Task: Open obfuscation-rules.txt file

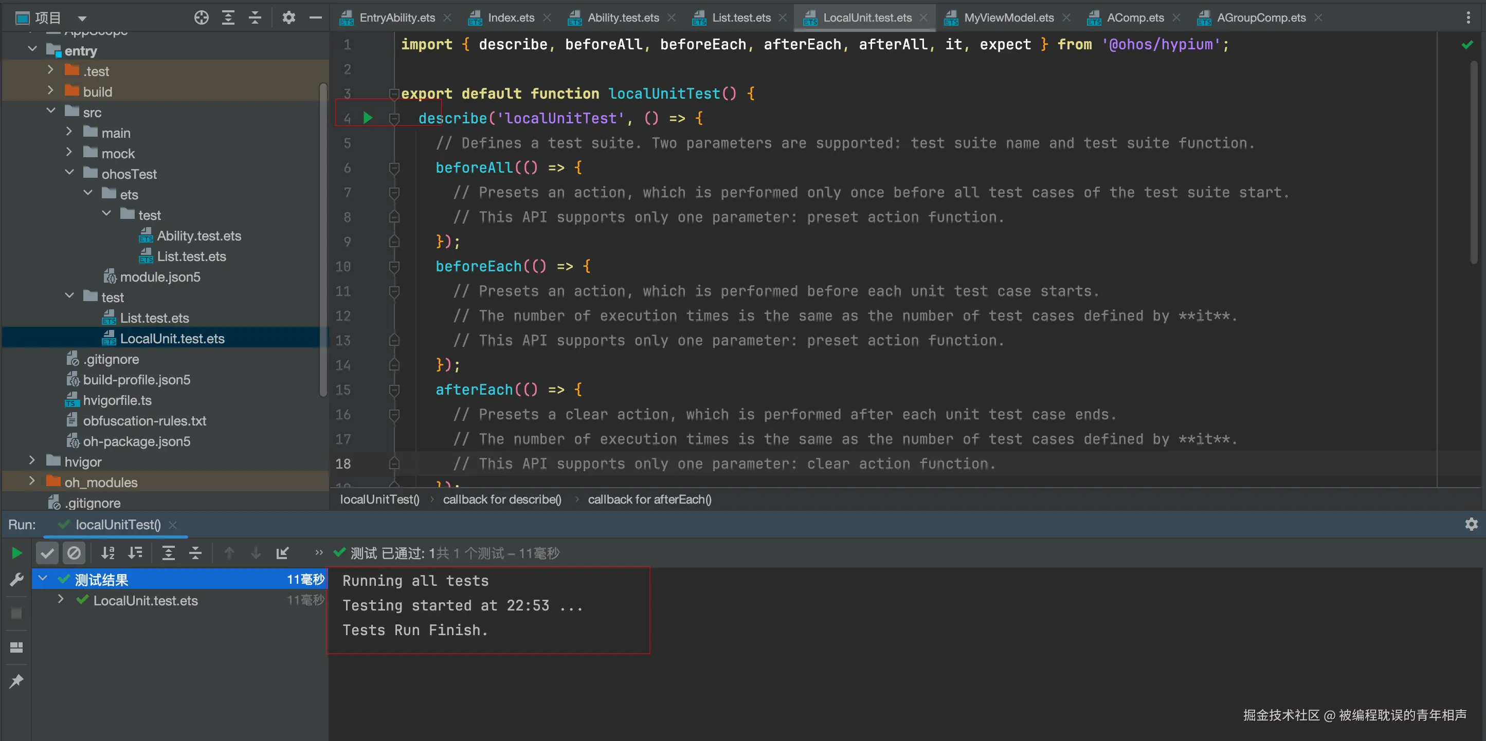Action: (144, 421)
